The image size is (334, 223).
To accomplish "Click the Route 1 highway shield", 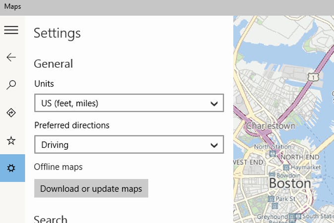I will pos(312,77).
